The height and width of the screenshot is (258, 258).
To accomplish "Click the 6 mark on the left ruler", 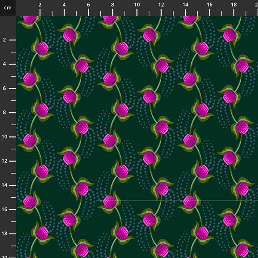I will [x=4, y=88].
